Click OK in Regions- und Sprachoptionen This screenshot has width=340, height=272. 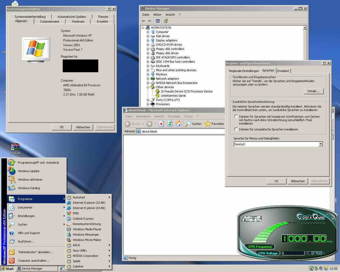(276, 181)
